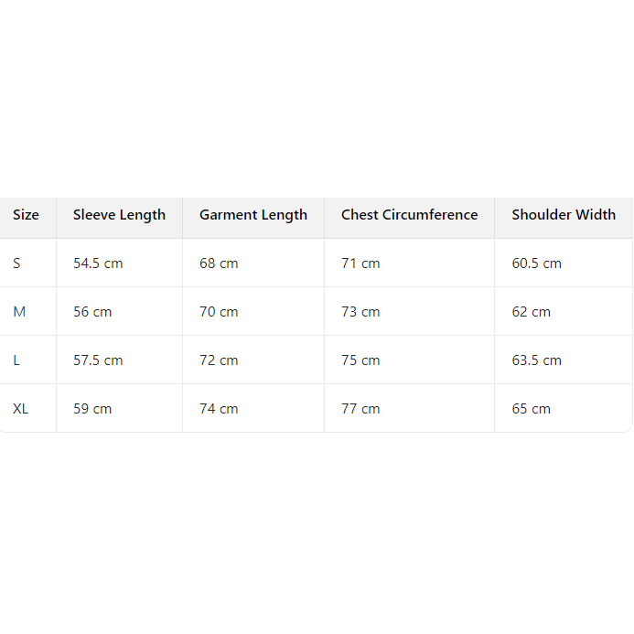This screenshot has height=634, width=634.
Task: Select the Chest Circumference header
Action: point(409,215)
